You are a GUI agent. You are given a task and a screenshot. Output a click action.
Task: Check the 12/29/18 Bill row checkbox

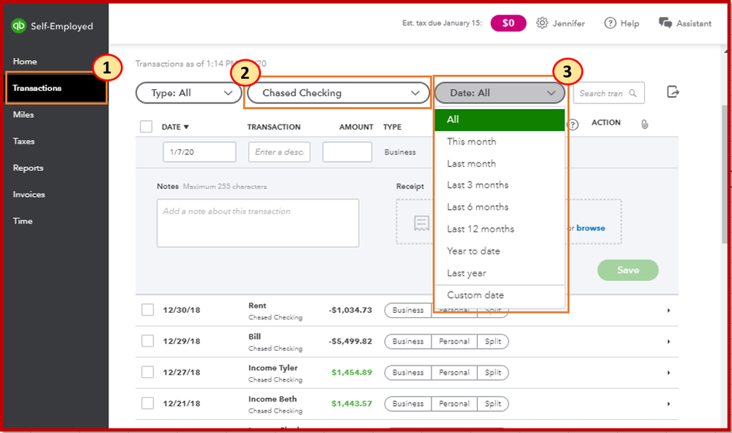[x=147, y=341]
